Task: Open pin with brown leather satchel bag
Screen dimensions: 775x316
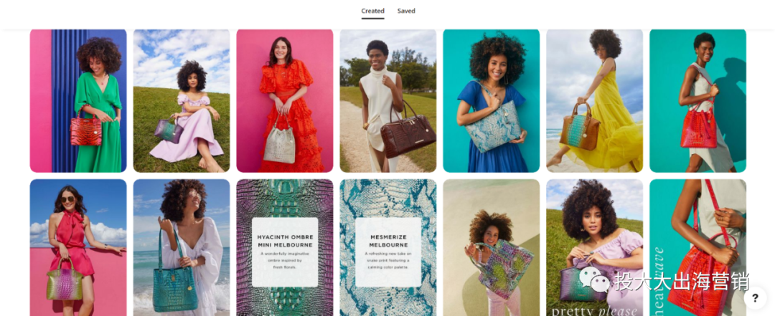Action: (x=388, y=101)
